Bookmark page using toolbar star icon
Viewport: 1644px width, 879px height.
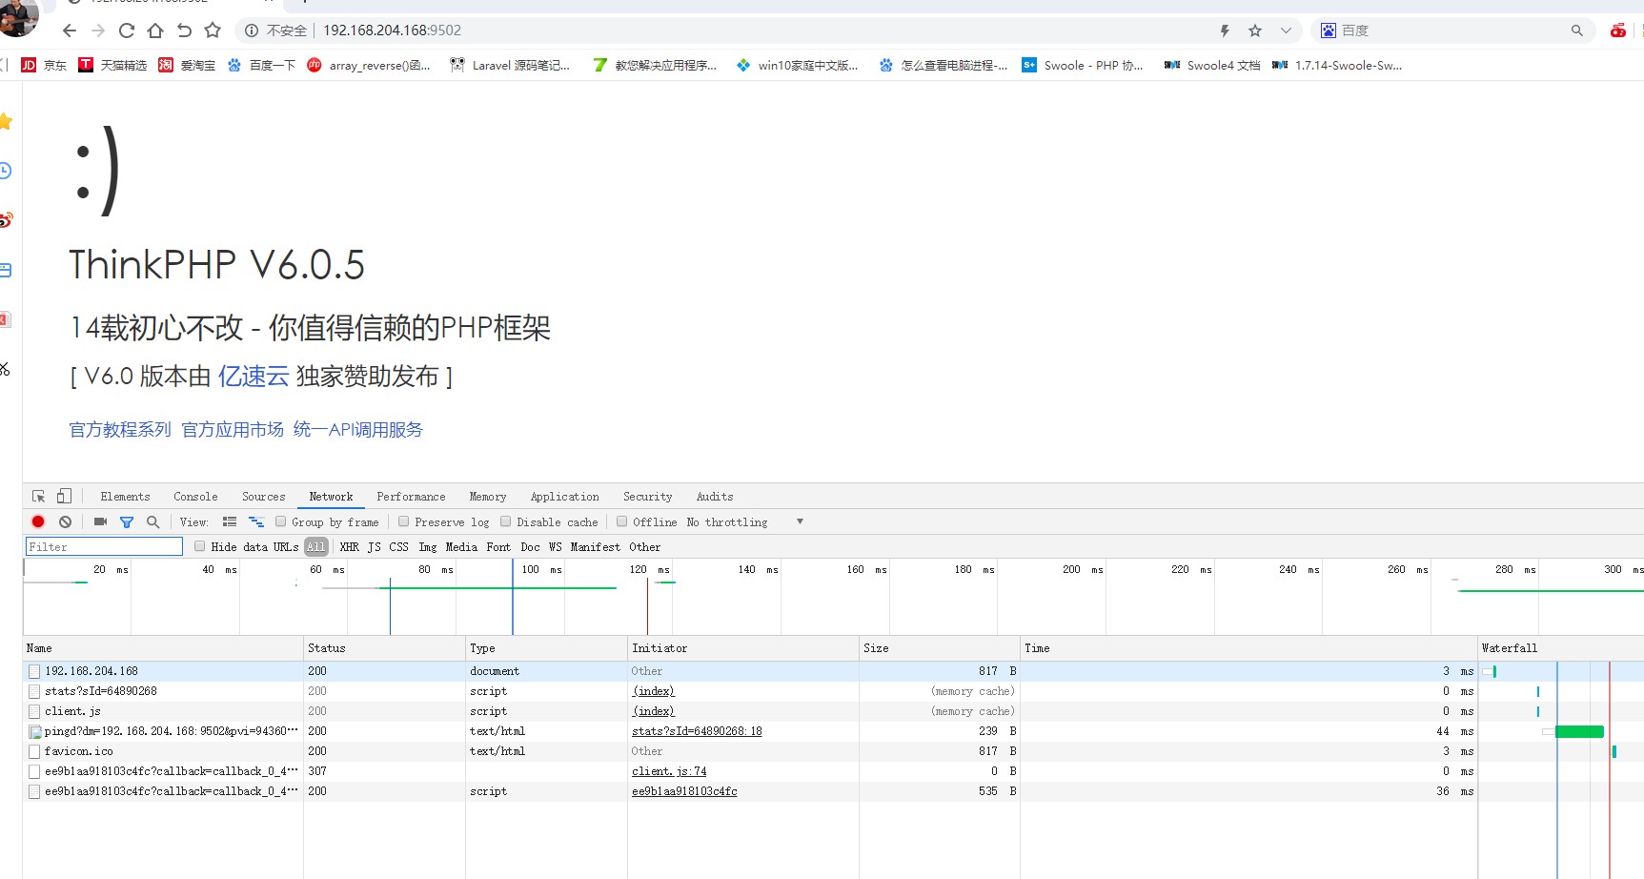(x=213, y=31)
